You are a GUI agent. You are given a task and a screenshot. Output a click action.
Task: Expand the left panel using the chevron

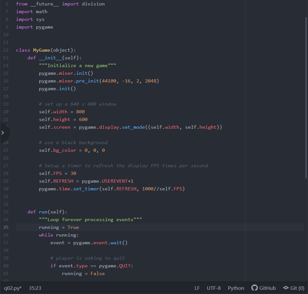pos(3,133)
